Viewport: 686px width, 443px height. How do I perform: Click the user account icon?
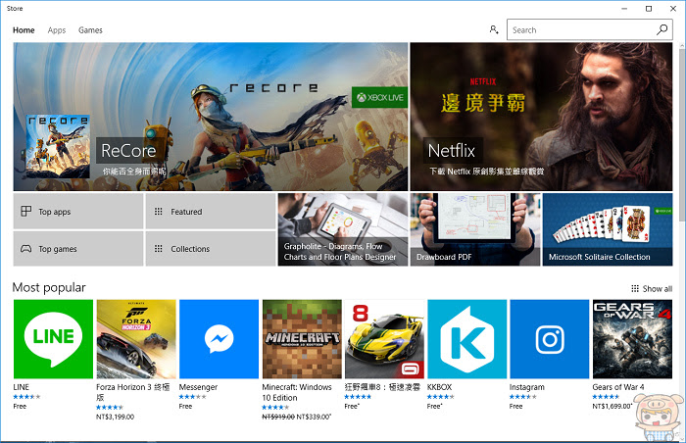click(x=494, y=29)
